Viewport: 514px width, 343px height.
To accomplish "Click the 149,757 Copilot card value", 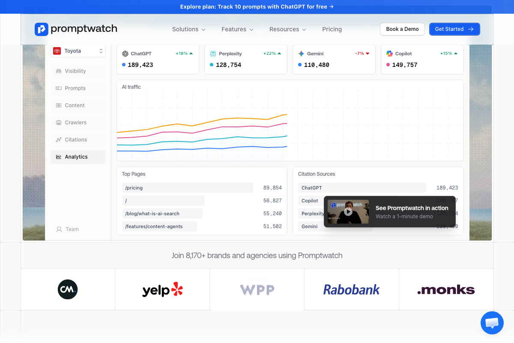I will click(x=405, y=65).
